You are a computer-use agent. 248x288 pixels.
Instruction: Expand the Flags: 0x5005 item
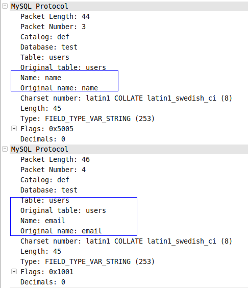point(14,129)
